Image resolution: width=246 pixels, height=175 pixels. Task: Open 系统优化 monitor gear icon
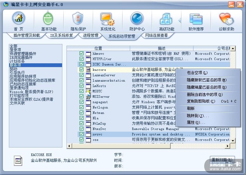[x=108, y=19]
